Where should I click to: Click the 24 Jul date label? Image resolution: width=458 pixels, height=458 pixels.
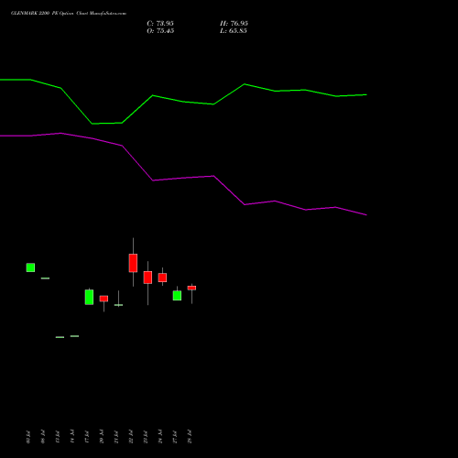click(x=160, y=437)
